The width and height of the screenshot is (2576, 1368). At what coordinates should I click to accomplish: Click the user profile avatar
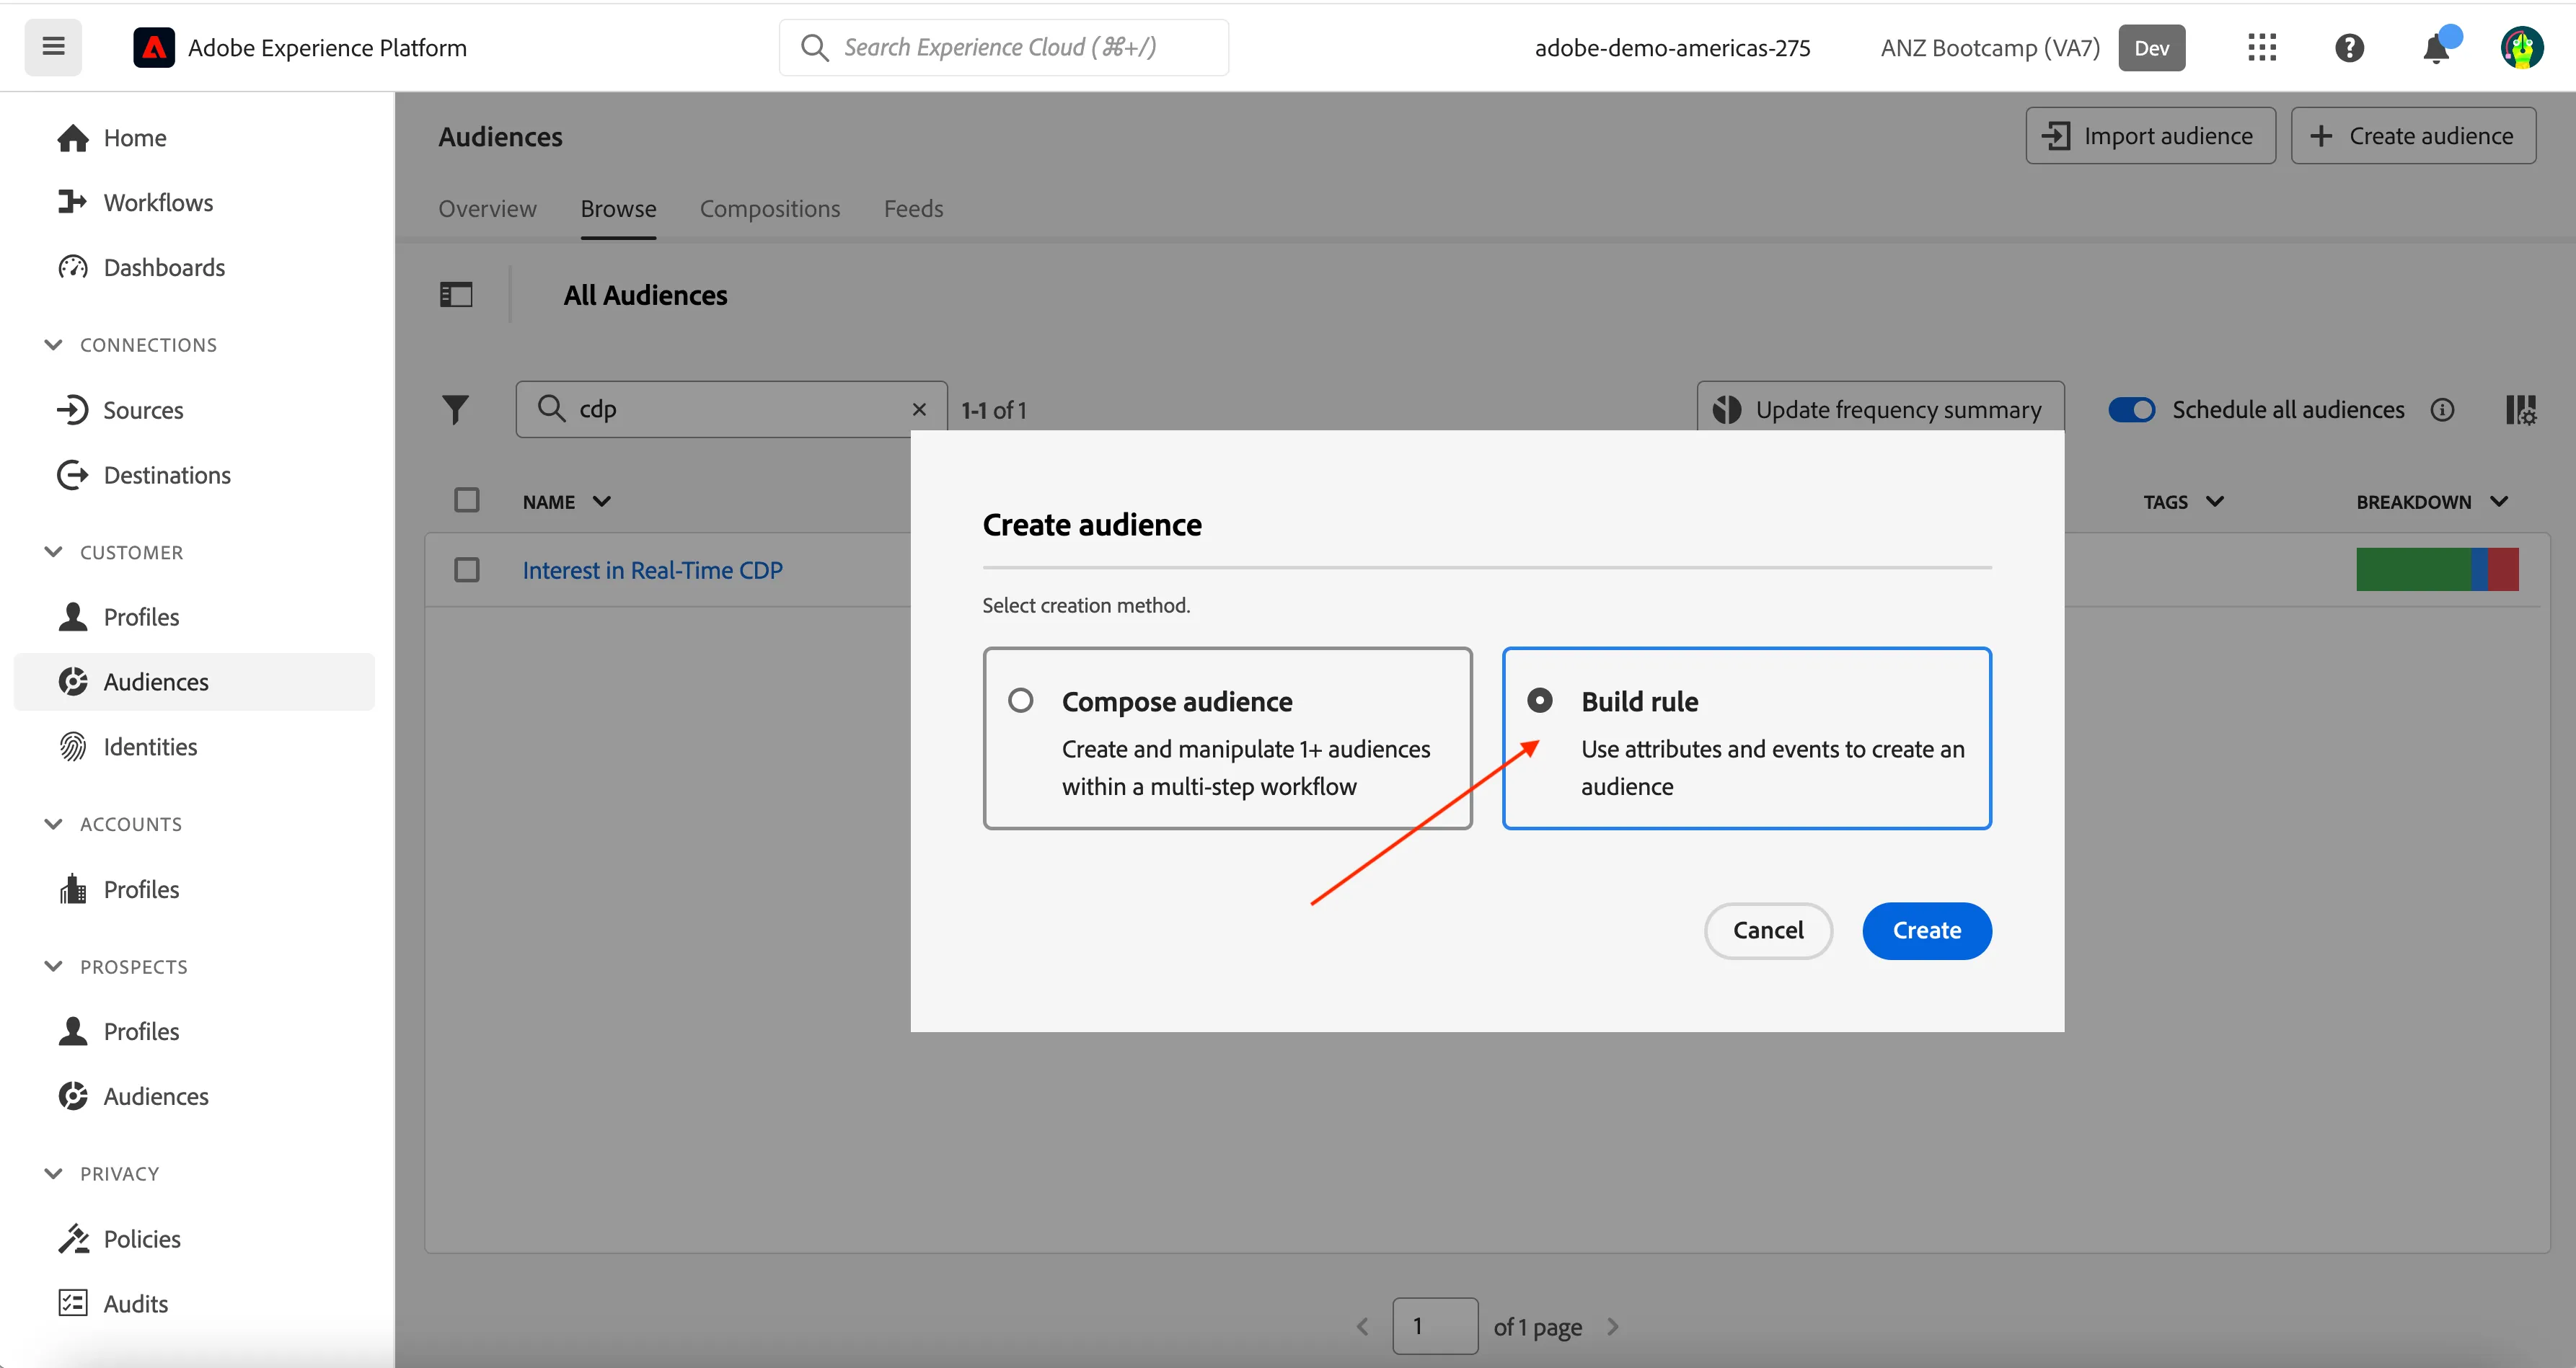[2521, 47]
